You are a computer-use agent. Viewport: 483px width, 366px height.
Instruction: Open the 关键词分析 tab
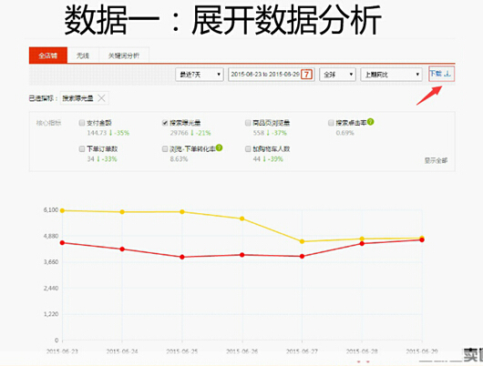coord(124,56)
